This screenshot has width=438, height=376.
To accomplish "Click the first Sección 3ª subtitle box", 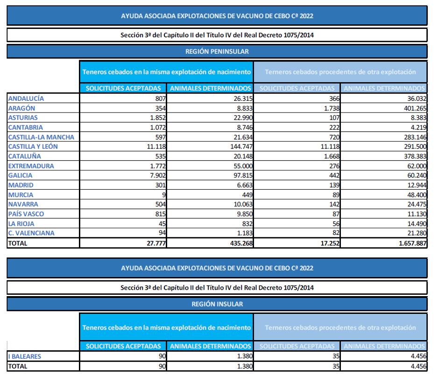I will point(217,35).
